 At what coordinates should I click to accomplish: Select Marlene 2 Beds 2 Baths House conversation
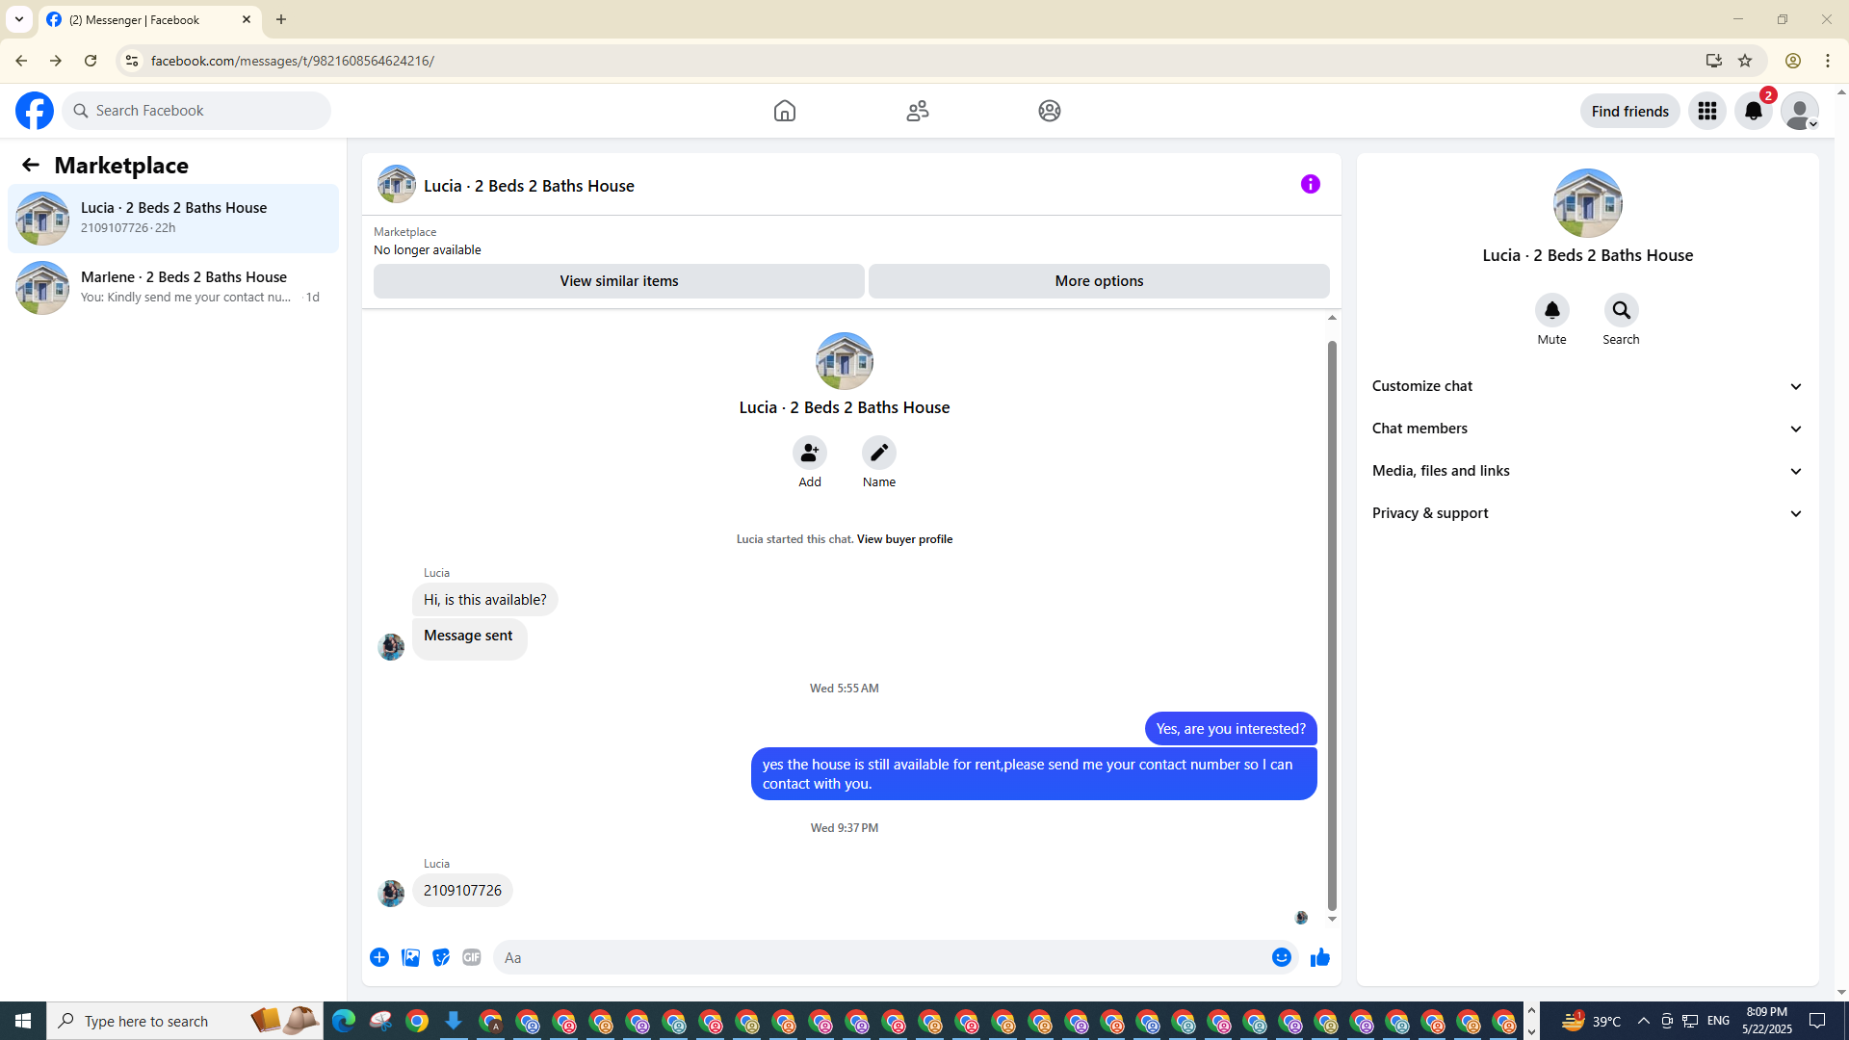click(x=173, y=288)
